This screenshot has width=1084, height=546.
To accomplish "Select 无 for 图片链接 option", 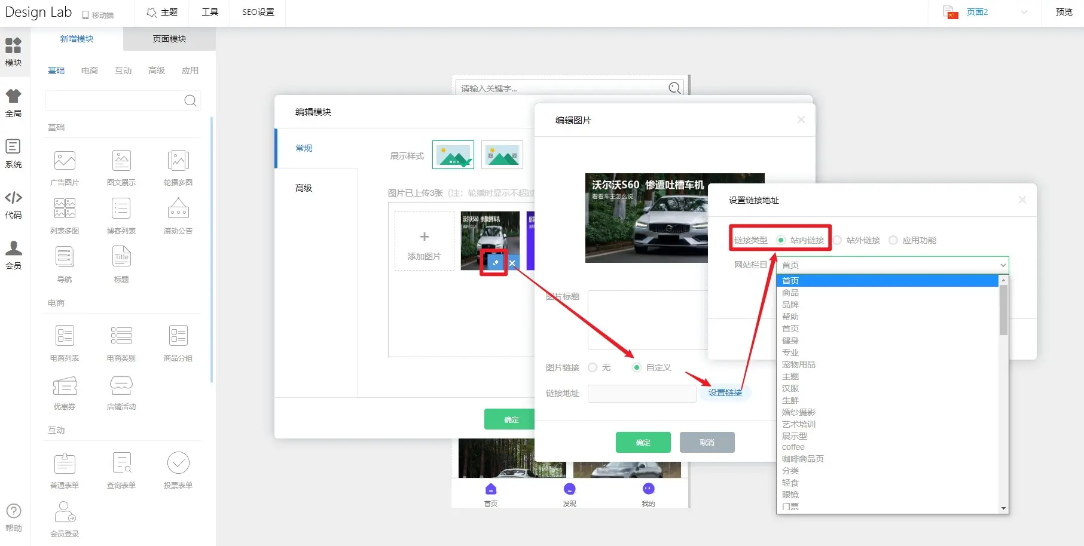I will 593,367.
